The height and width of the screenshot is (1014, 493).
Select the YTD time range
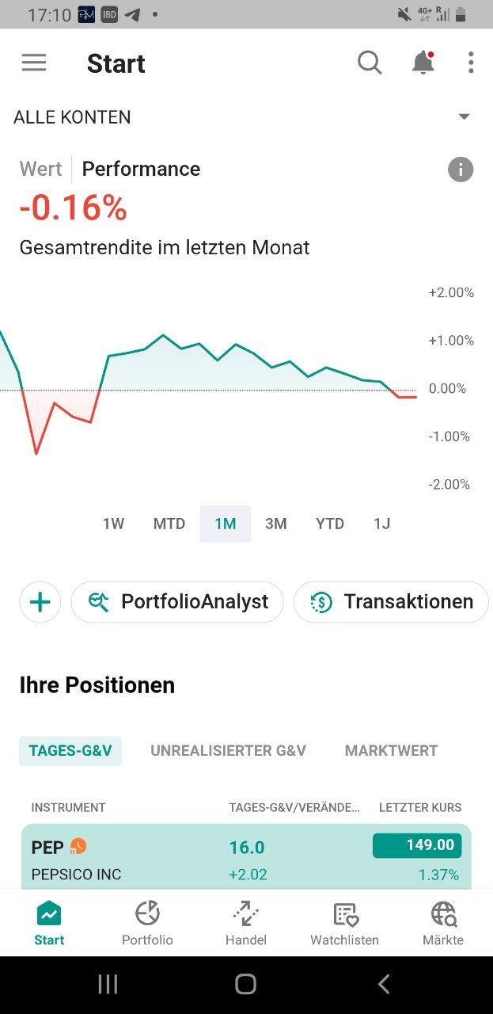(330, 524)
